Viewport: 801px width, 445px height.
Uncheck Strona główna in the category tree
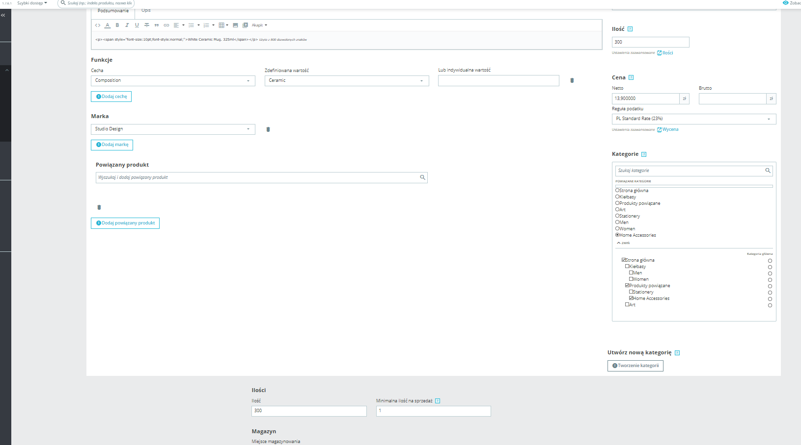click(624, 260)
